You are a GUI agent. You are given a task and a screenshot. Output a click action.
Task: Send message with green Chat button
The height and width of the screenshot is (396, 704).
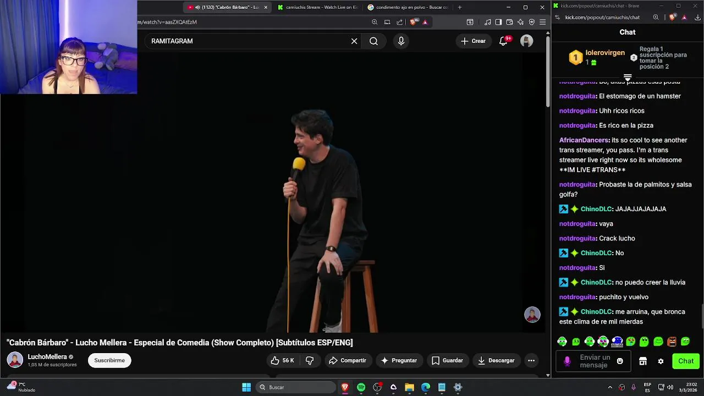686,361
